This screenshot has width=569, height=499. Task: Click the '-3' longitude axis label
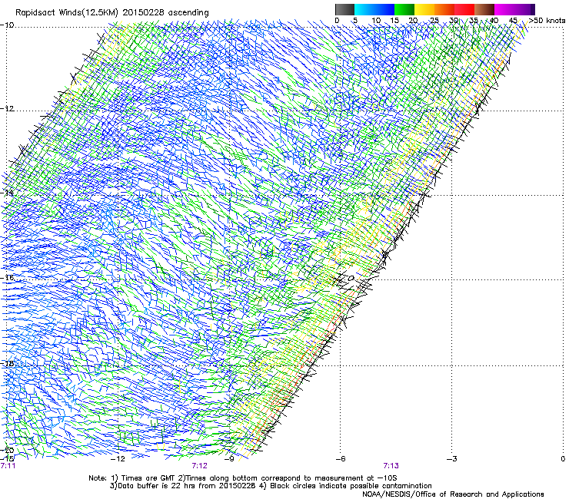[x=452, y=459]
